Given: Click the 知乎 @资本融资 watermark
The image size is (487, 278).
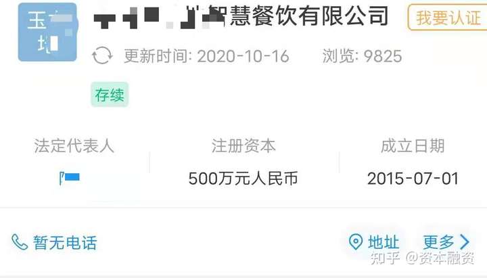Looking at the screenshot, I should pyautogui.click(x=422, y=258).
